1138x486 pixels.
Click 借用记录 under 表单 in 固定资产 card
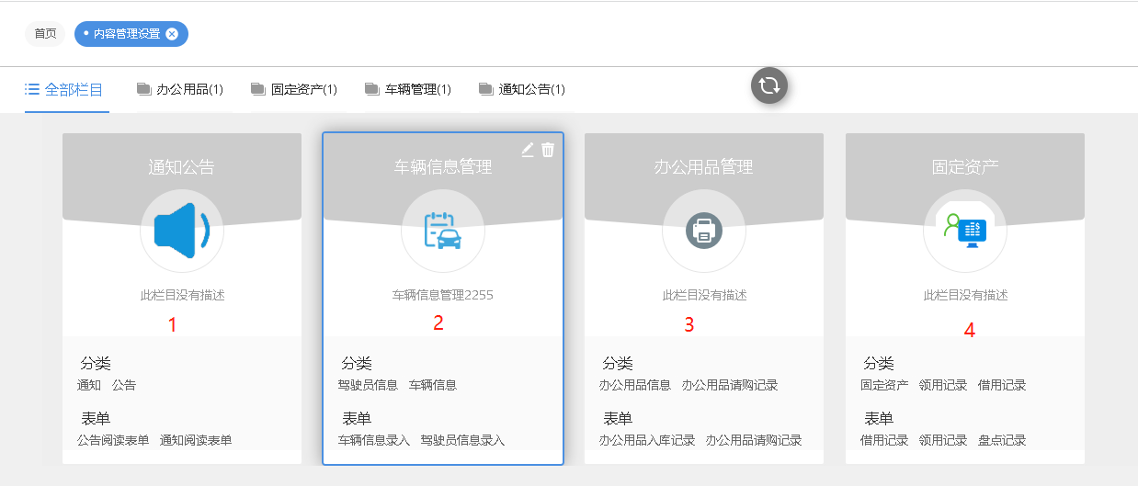point(884,440)
